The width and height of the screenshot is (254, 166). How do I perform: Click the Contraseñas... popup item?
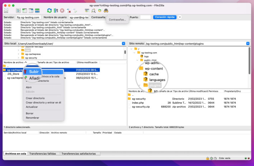coord(117,20)
